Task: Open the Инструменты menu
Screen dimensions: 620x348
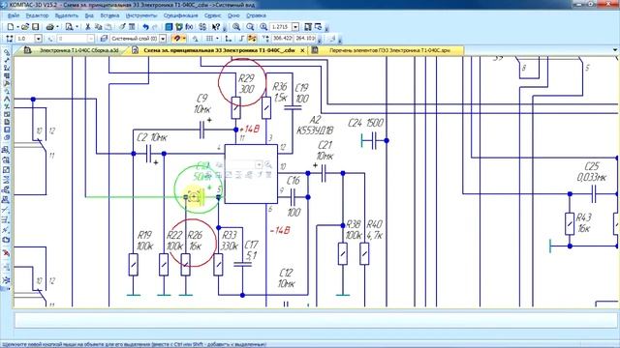Action: tap(141, 15)
